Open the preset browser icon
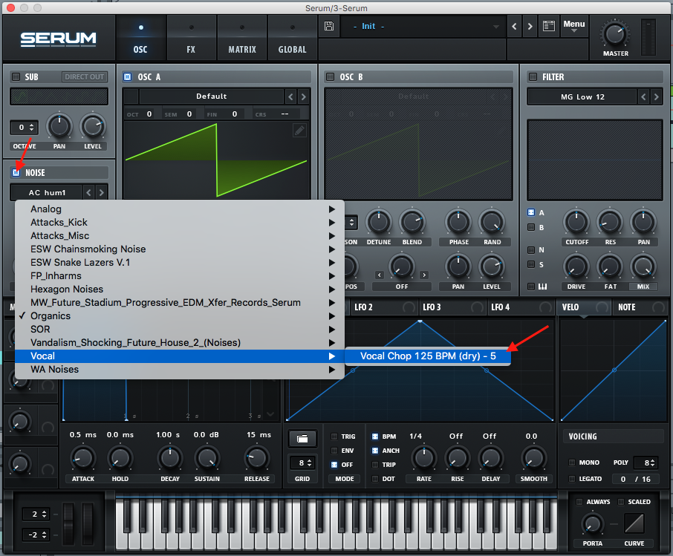This screenshot has height=556, width=673. pos(548,26)
